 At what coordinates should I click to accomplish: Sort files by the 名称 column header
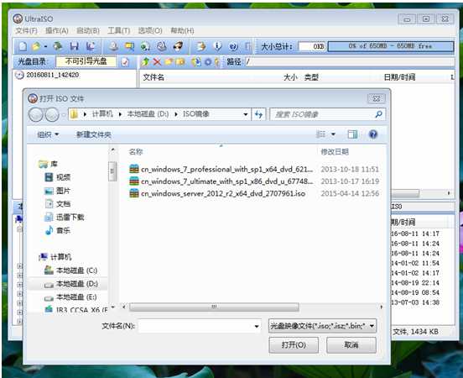(x=136, y=152)
